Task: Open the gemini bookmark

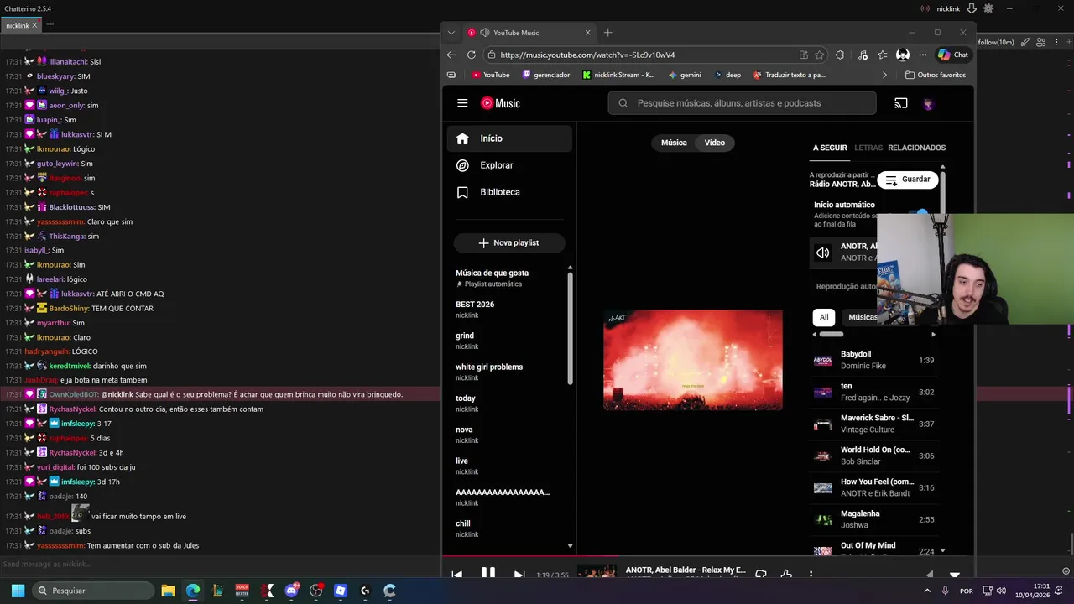Action: [x=685, y=75]
